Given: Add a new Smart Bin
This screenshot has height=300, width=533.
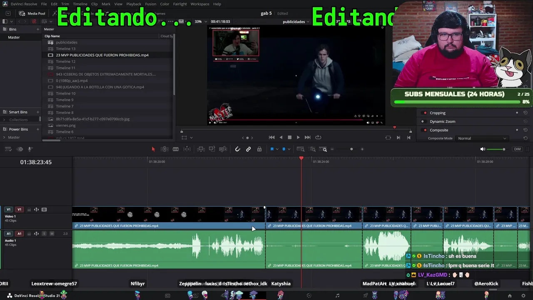Looking at the screenshot, I should 38,112.
